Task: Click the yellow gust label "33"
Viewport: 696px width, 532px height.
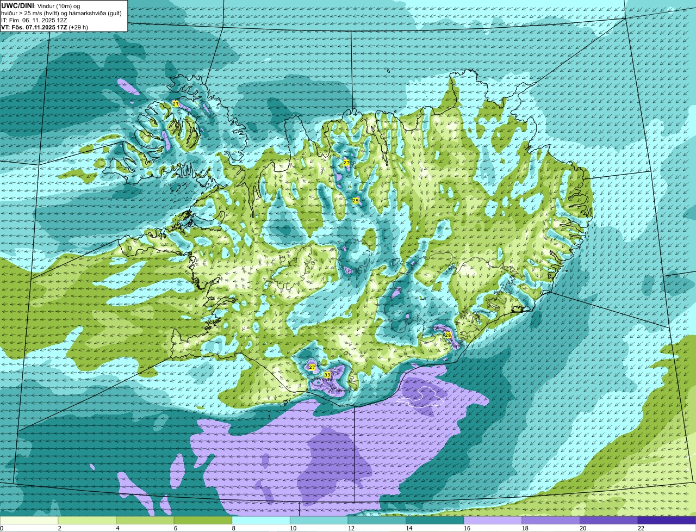Action: (327, 375)
